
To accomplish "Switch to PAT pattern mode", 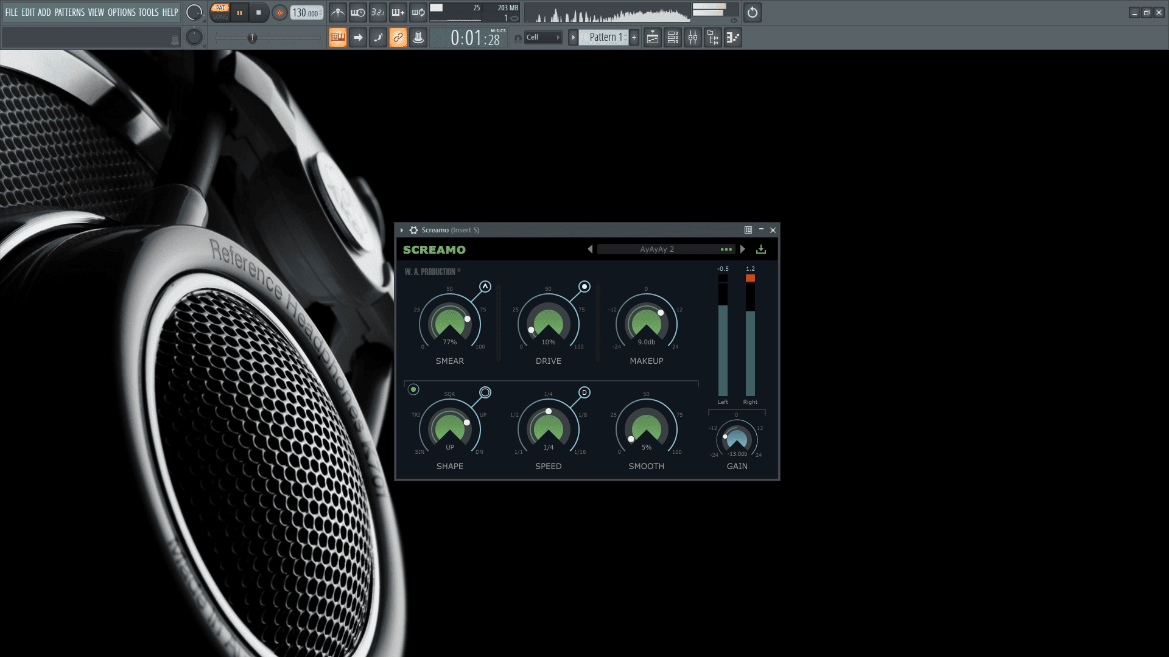I will 220,8.
